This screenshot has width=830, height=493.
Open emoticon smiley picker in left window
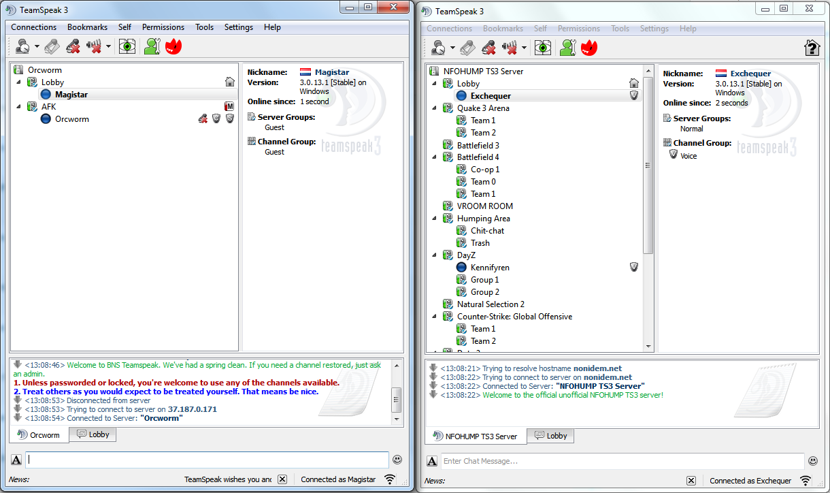[x=397, y=460]
